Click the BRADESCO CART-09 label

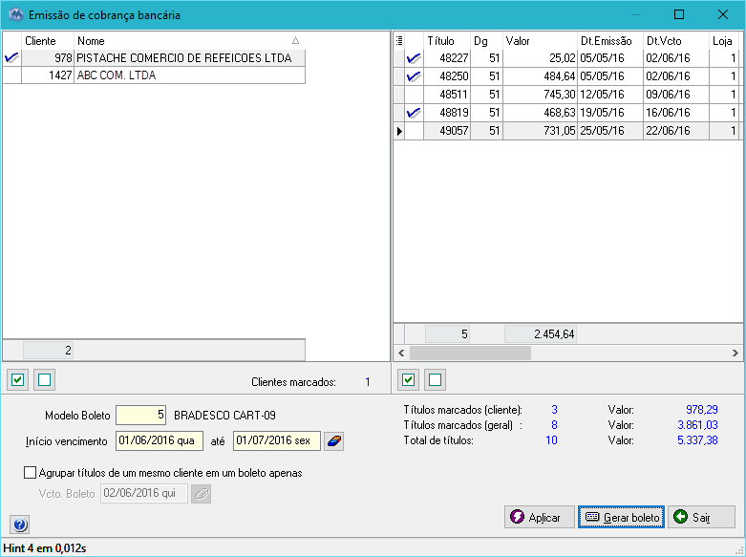(224, 416)
